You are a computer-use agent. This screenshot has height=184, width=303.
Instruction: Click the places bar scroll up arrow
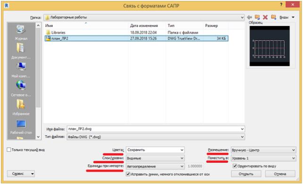[38, 25]
